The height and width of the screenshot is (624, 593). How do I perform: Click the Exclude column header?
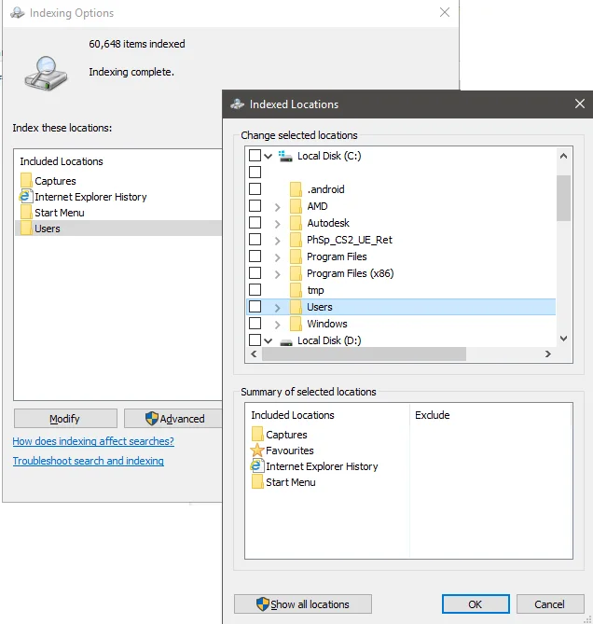(433, 415)
